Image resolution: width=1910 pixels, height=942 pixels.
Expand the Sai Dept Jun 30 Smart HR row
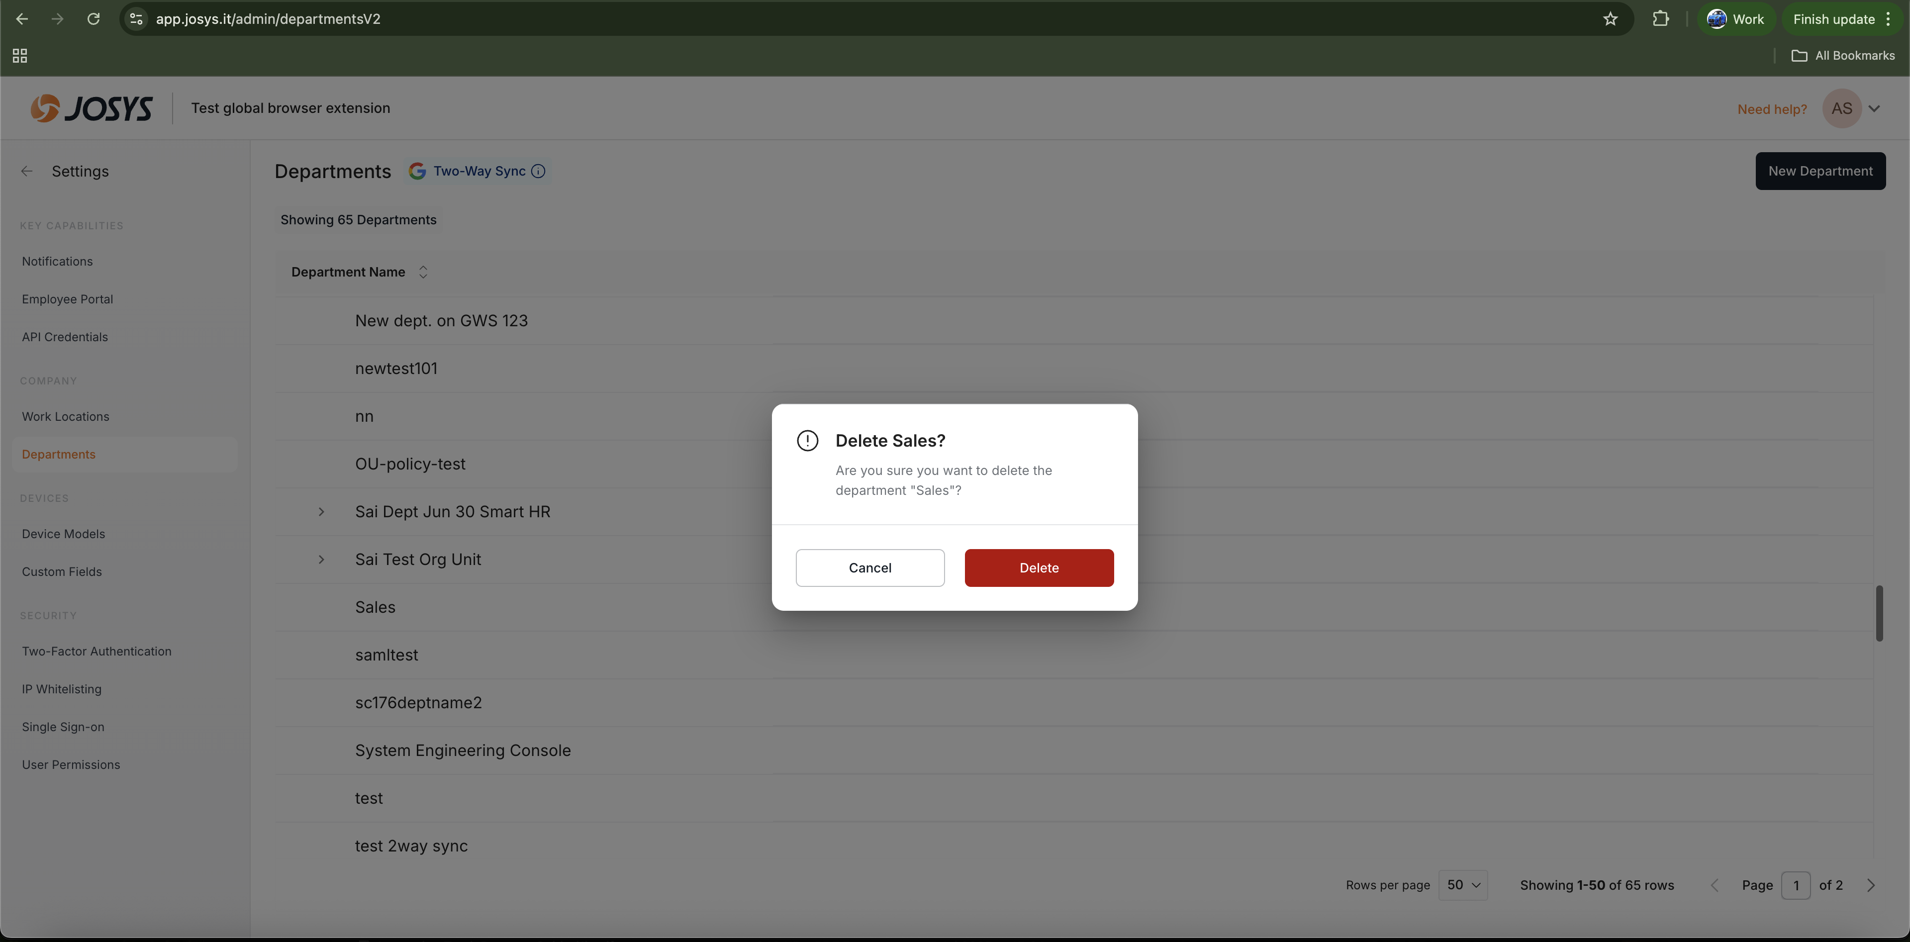[x=321, y=512]
